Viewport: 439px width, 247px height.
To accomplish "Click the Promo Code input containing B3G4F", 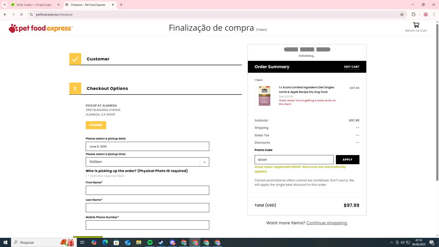I will (294, 159).
